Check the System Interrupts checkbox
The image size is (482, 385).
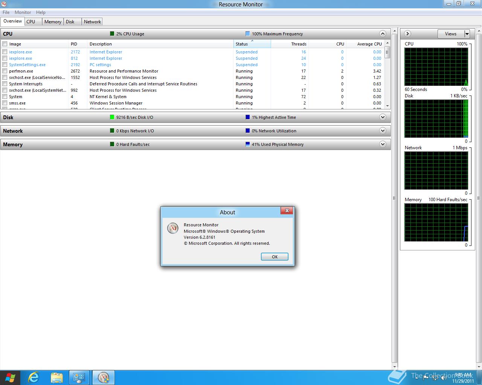click(x=5, y=84)
